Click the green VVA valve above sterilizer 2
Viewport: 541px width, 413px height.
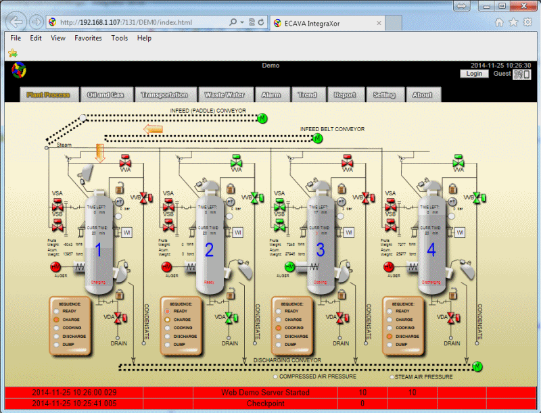click(237, 162)
